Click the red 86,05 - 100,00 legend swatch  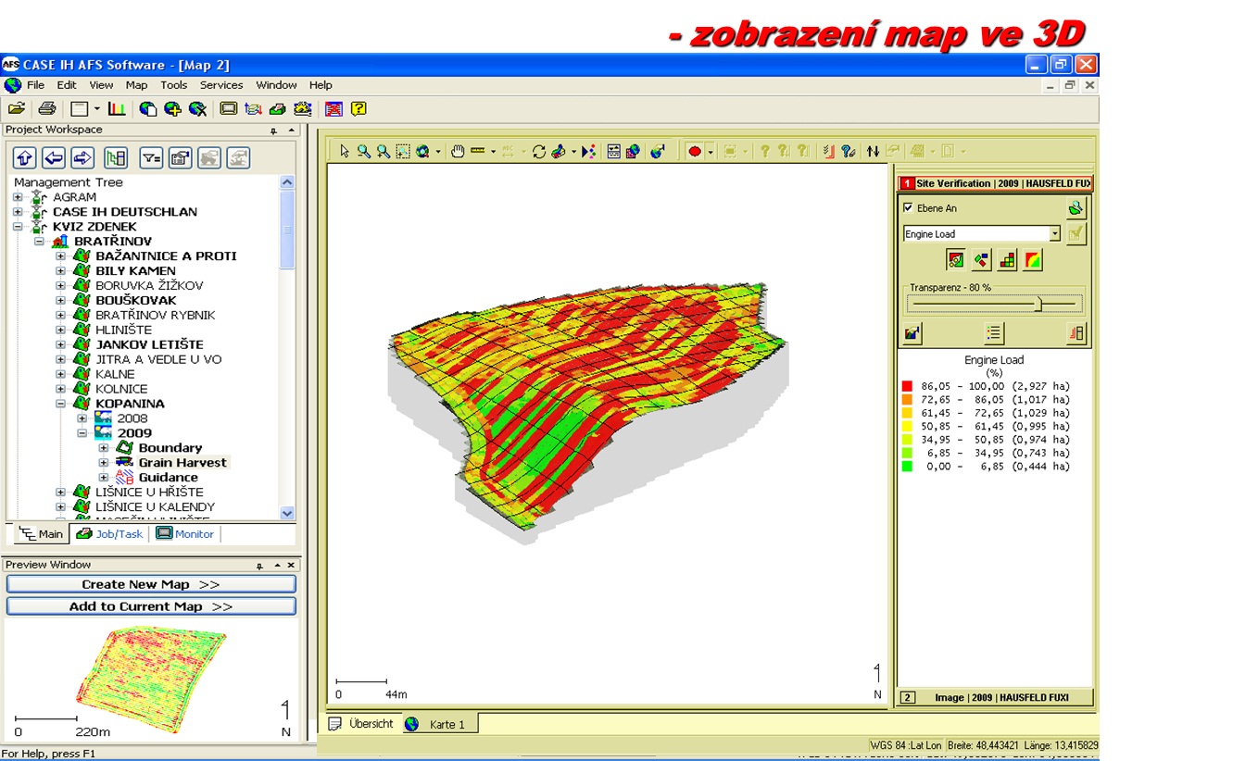click(907, 386)
